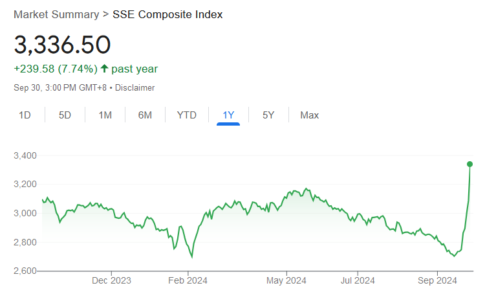Click the +239.58 (7.74%) change text
The width and height of the screenshot is (496, 292).
[56, 69]
